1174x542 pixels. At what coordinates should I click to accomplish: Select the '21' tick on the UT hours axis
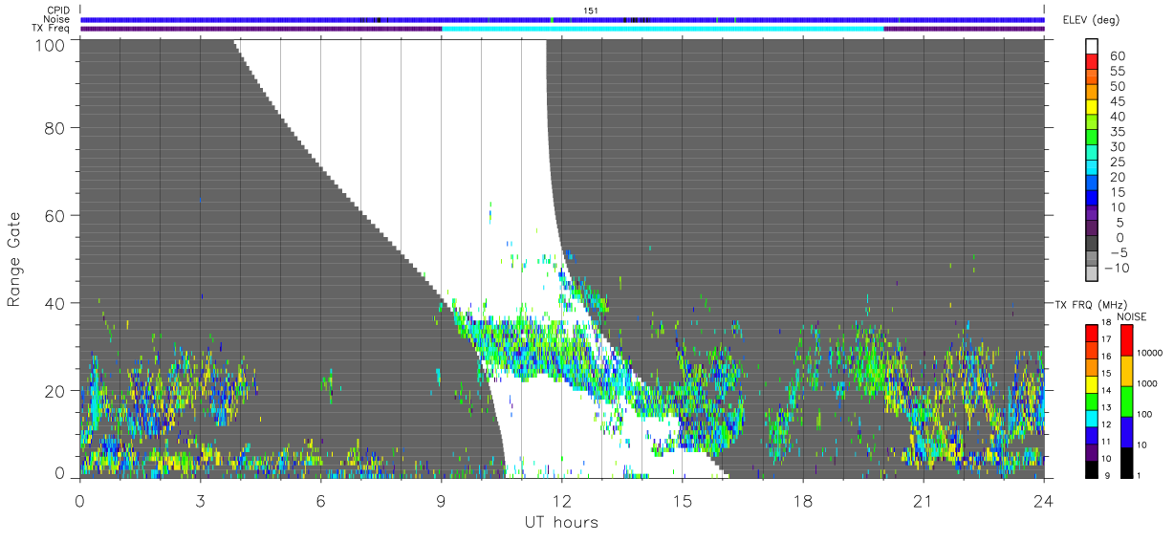[x=923, y=502]
